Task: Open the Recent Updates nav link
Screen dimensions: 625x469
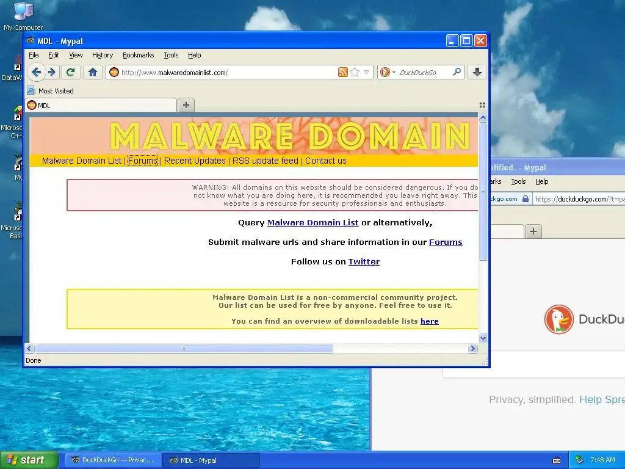Action: [195, 161]
